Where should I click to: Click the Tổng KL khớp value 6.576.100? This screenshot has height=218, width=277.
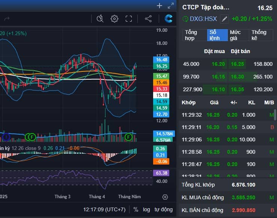point(244,185)
